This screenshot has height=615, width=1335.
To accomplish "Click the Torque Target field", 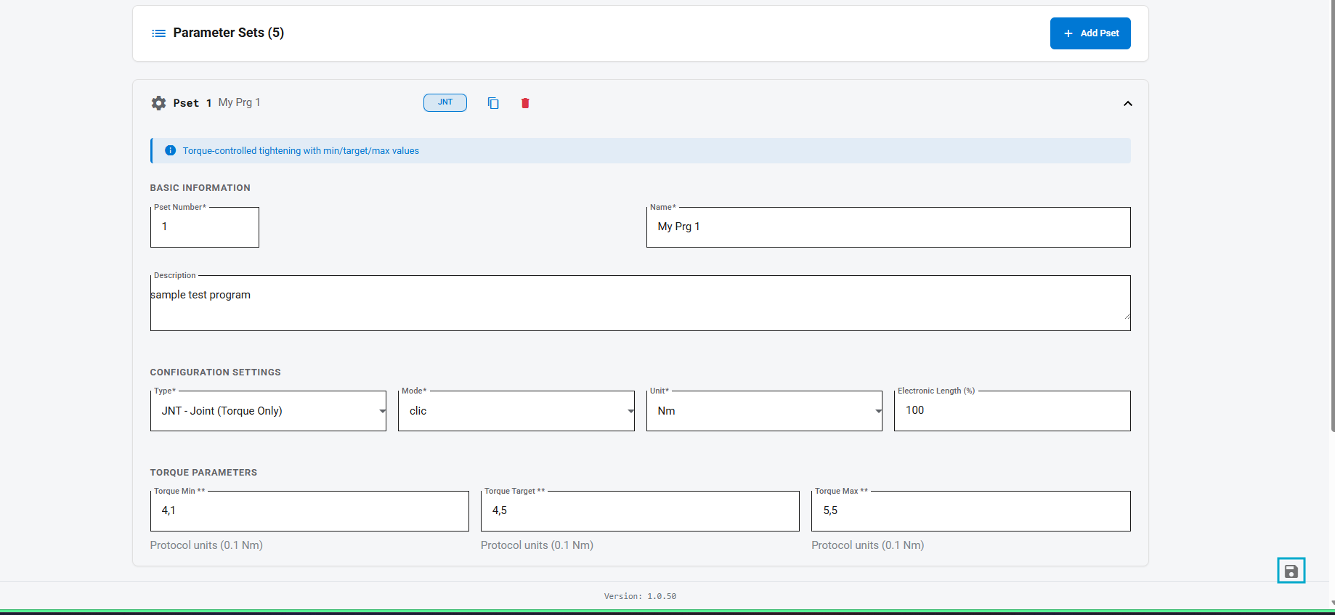I will [640, 511].
